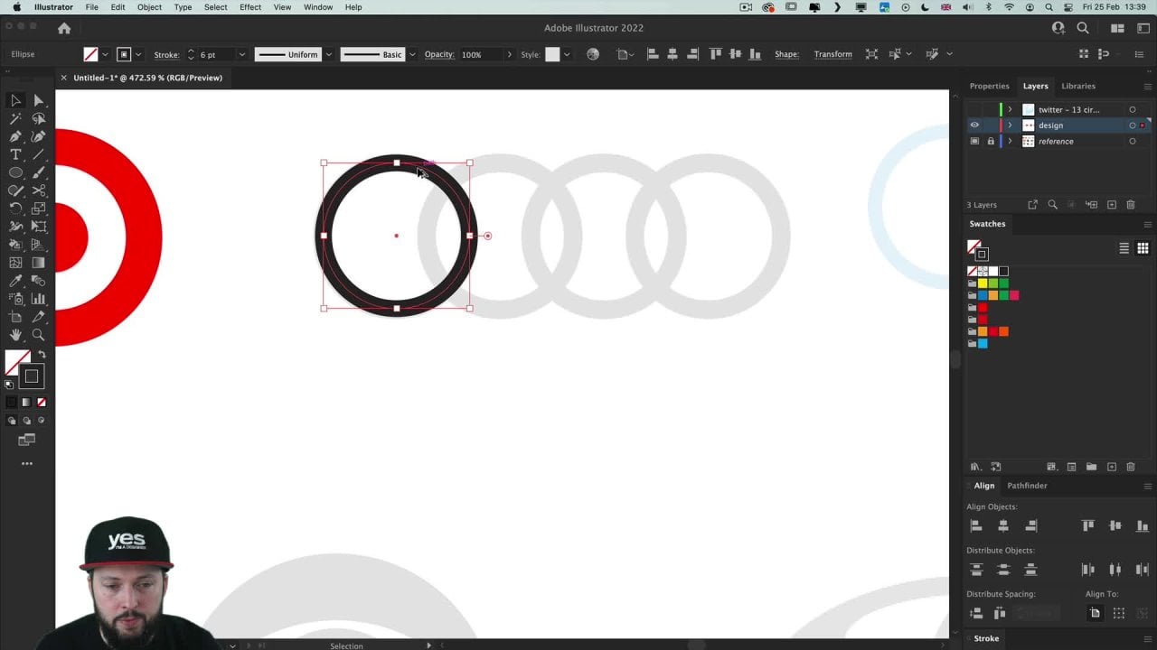The image size is (1157, 650).
Task: Expand the design layer contents
Action: (1011, 125)
